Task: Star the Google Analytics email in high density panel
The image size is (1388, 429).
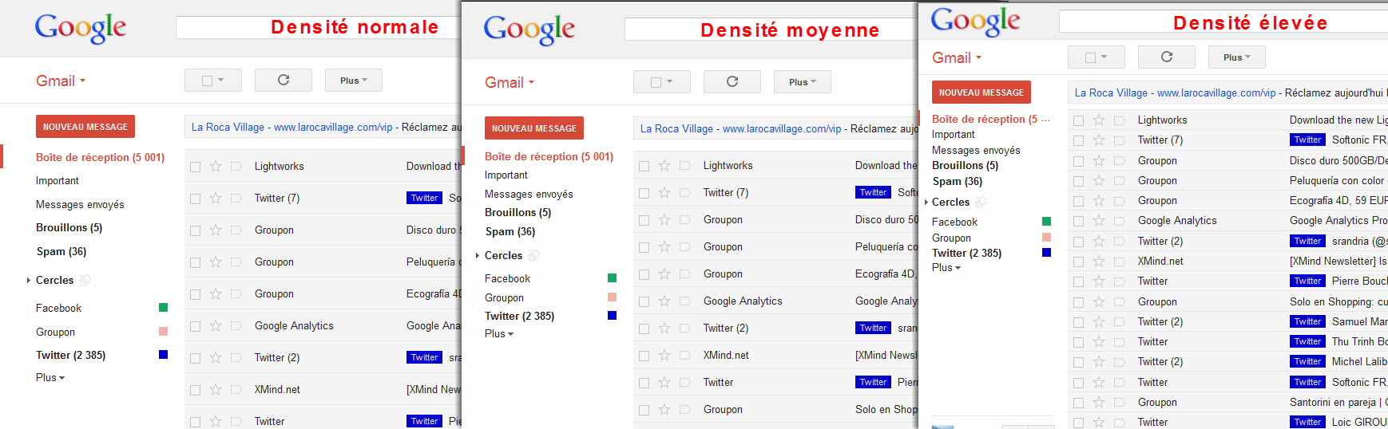Action: pos(1098,220)
